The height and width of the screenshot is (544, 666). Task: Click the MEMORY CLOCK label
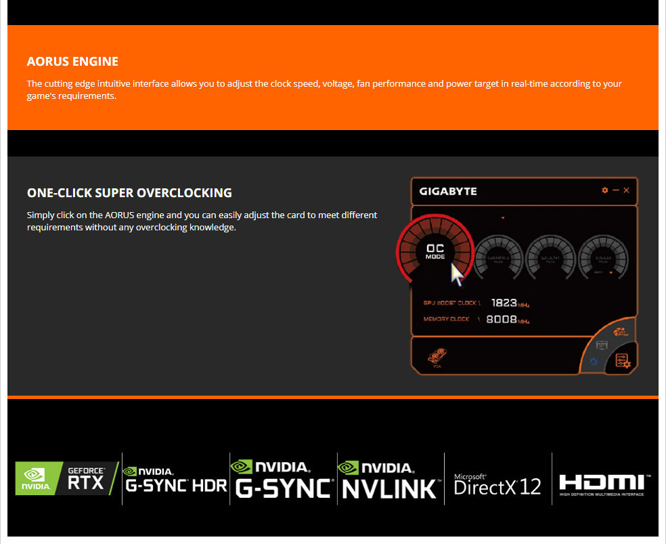446,319
